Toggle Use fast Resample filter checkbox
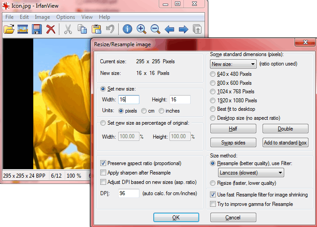This screenshot has height=227, width=317. point(213,195)
